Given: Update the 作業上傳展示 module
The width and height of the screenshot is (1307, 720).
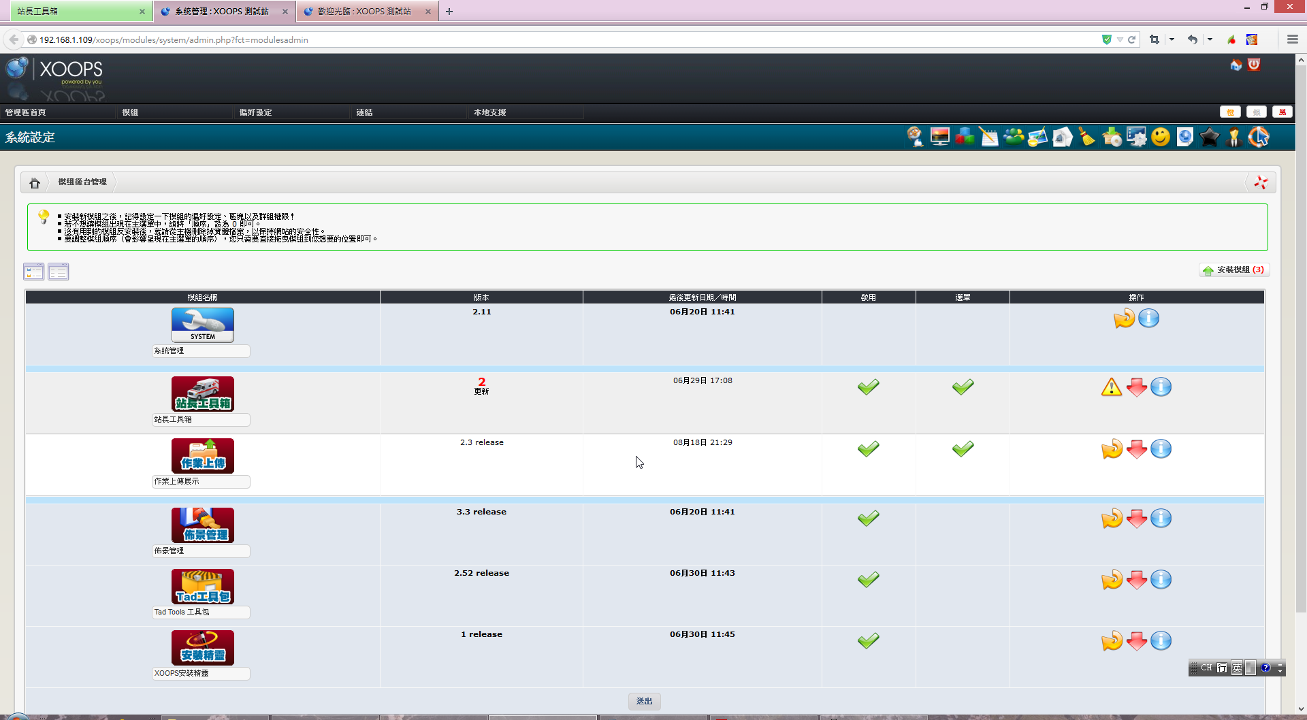Looking at the screenshot, I should (1112, 449).
